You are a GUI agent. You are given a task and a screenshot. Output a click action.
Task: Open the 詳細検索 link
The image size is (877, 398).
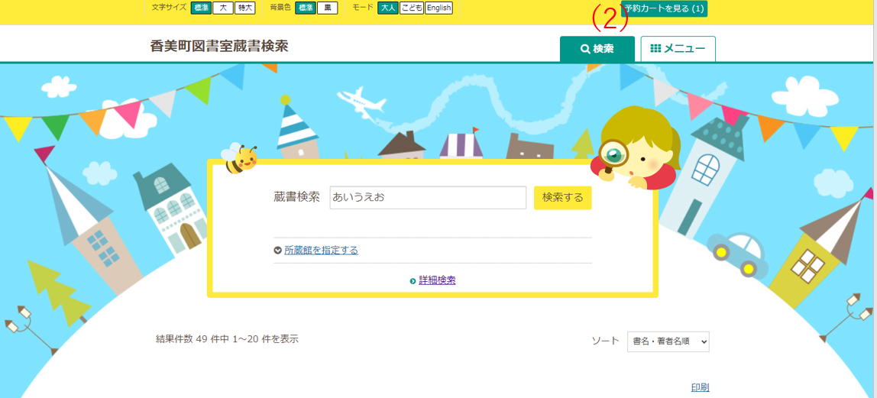(x=437, y=280)
